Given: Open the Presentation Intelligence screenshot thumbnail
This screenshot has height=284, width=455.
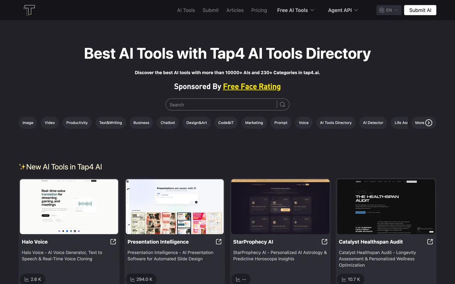Looking at the screenshot, I should pos(175,207).
